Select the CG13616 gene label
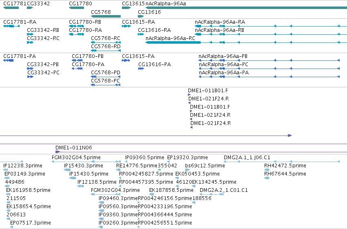Screen dimensions: 347x229 (149, 12)
